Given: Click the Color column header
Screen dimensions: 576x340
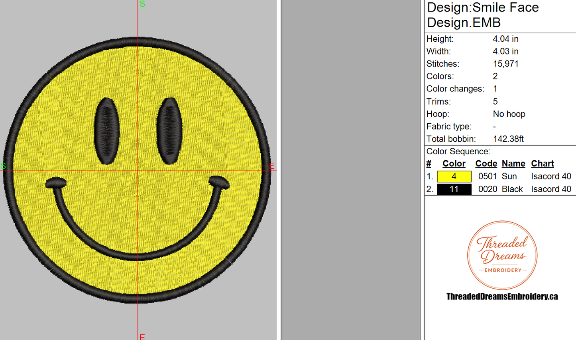Looking at the screenshot, I should [x=454, y=163].
